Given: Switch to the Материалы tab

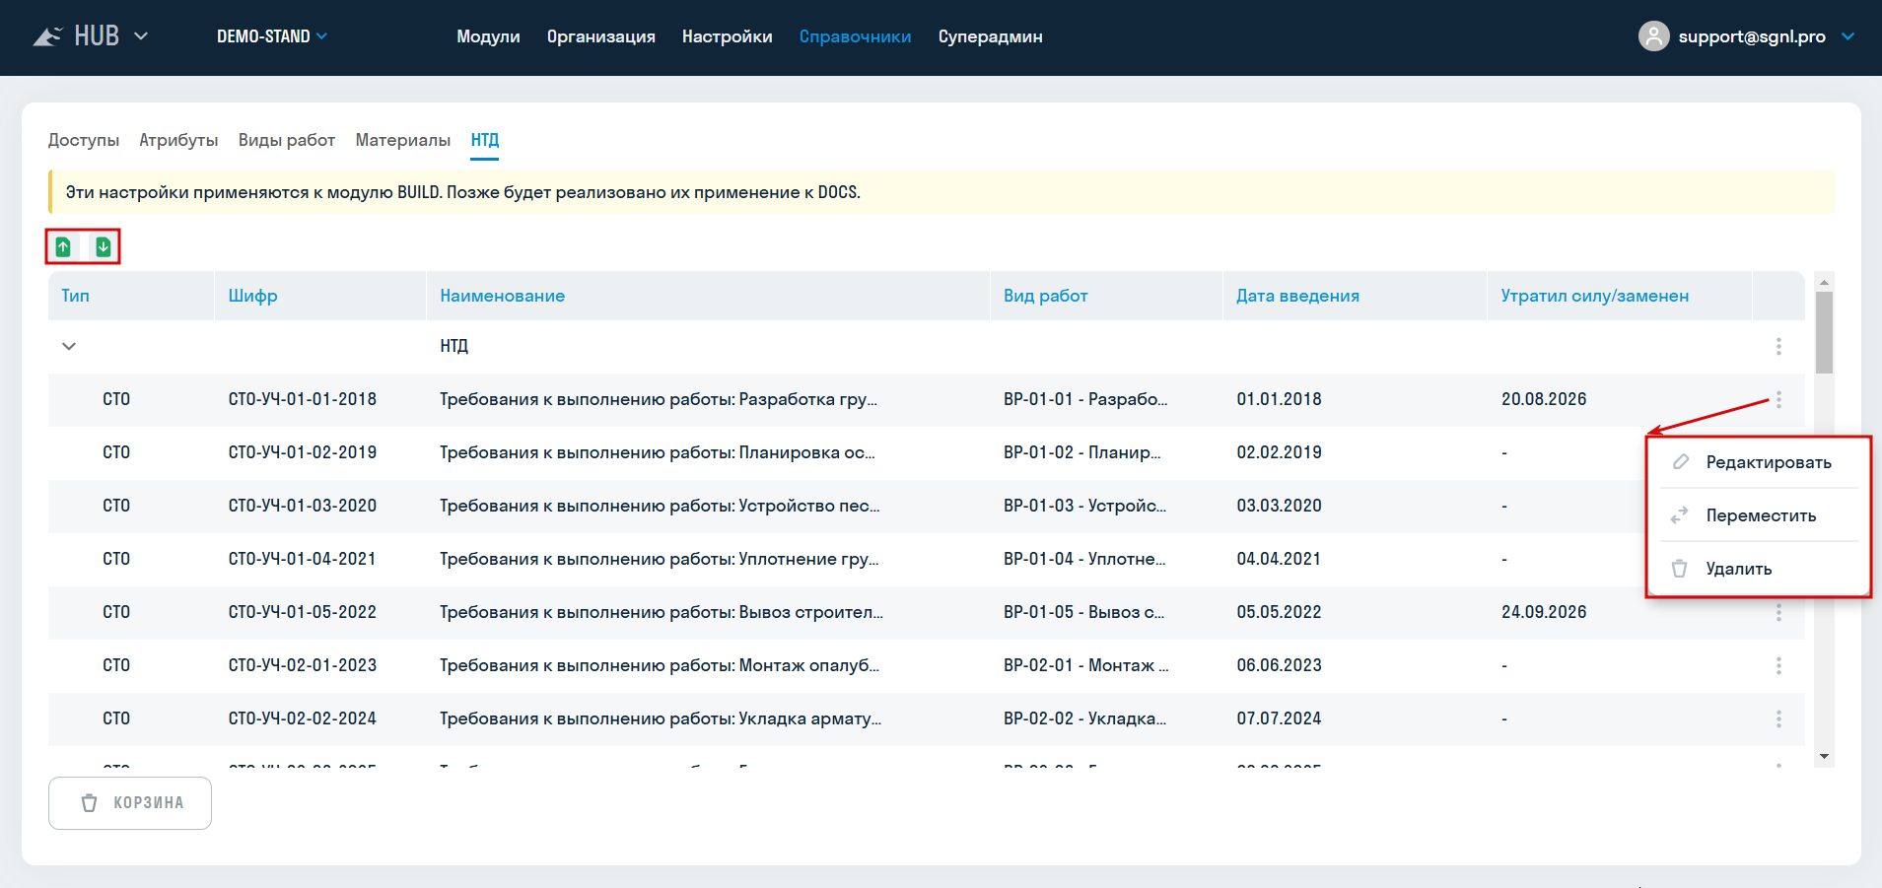Looking at the screenshot, I should [403, 140].
